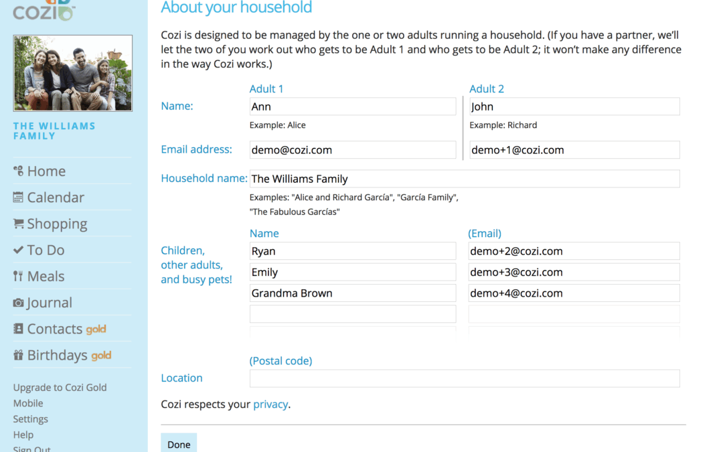Open the Help link

[x=23, y=435]
